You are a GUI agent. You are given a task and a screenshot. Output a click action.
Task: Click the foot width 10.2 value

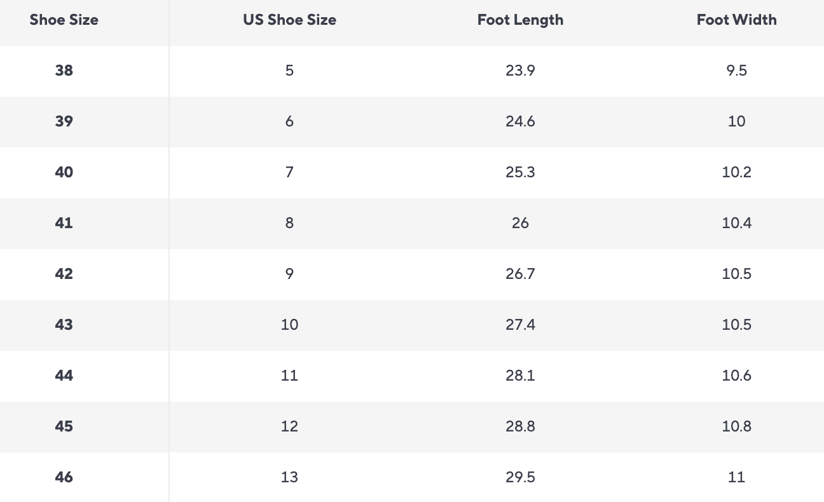[x=736, y=172]
